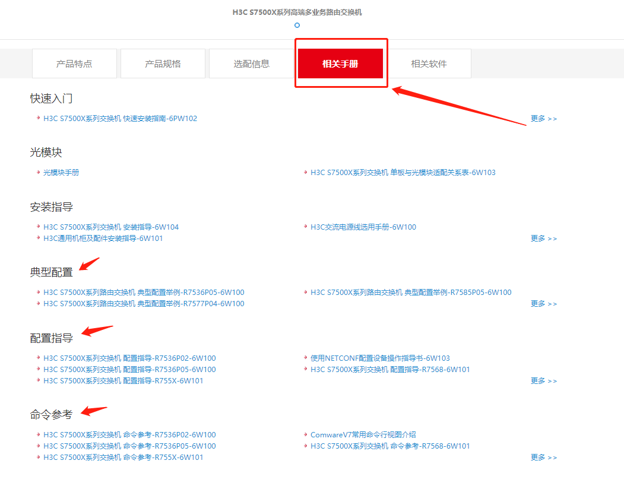This screenshot has width=624, height=486.
Task: Show more 命令参考 documents via 更多
Action: [544, 458]
